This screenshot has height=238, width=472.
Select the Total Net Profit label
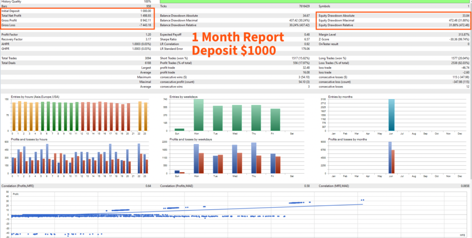(11, 16)
